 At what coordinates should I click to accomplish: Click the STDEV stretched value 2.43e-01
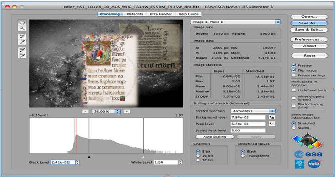click(266, 97)
